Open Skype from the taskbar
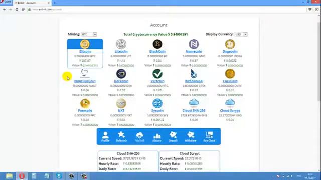This screenshot has height=180, width=321. pos(59,176)
